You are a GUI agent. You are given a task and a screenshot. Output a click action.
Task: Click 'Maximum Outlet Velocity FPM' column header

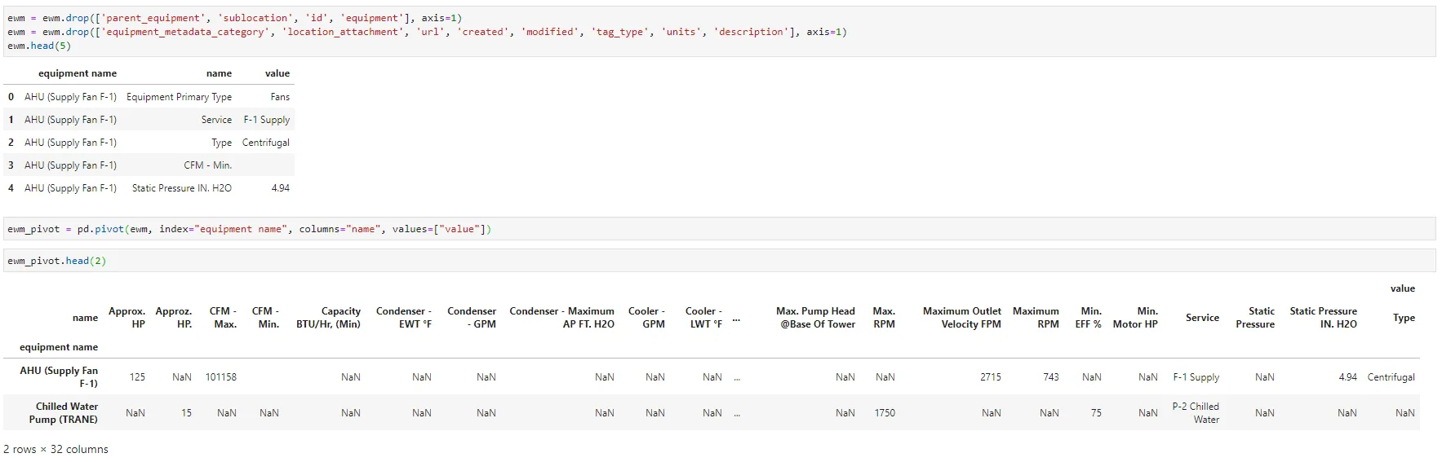point(961,318)
